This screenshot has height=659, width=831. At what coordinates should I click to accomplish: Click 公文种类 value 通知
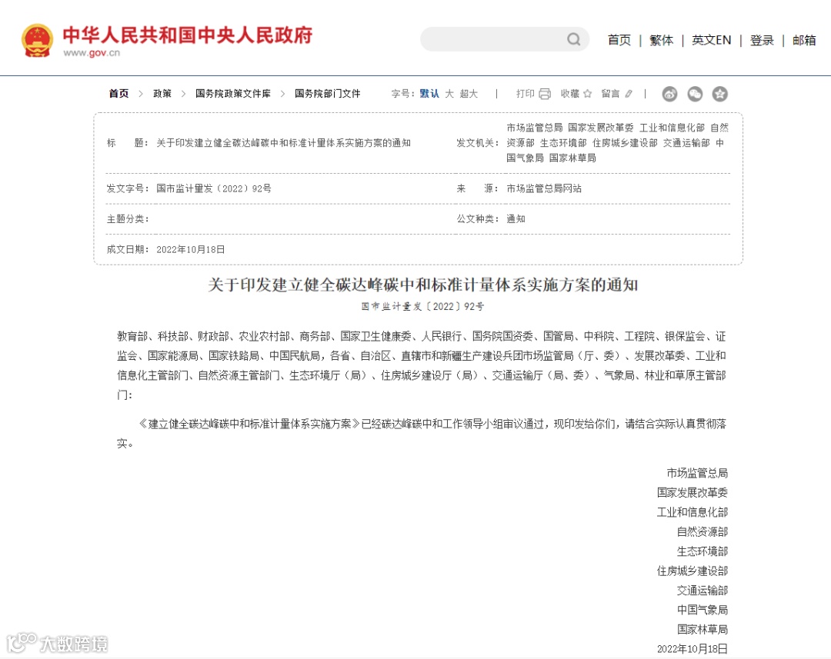(x=516, y=219)
